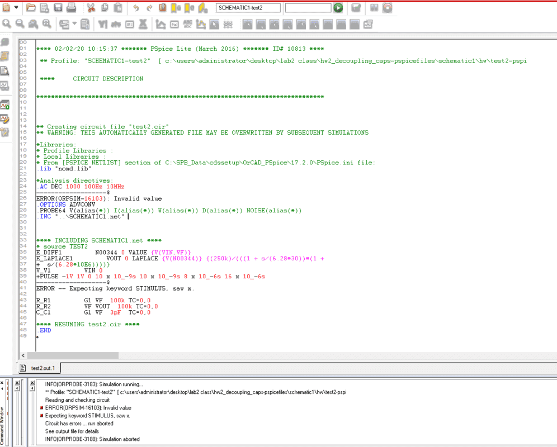Select the test2.out.1 tab
Screen dimensions: 557x447
[x=41, y=368]
